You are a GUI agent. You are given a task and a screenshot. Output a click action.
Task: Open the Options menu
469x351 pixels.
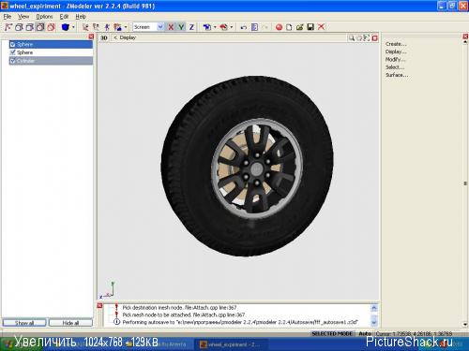pos(44,17)
